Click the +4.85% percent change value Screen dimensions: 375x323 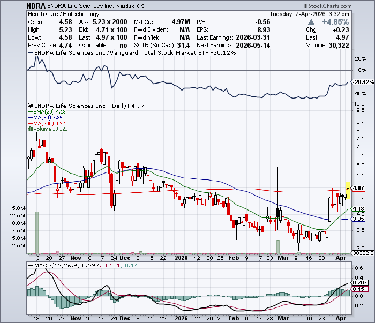(335, 22)
